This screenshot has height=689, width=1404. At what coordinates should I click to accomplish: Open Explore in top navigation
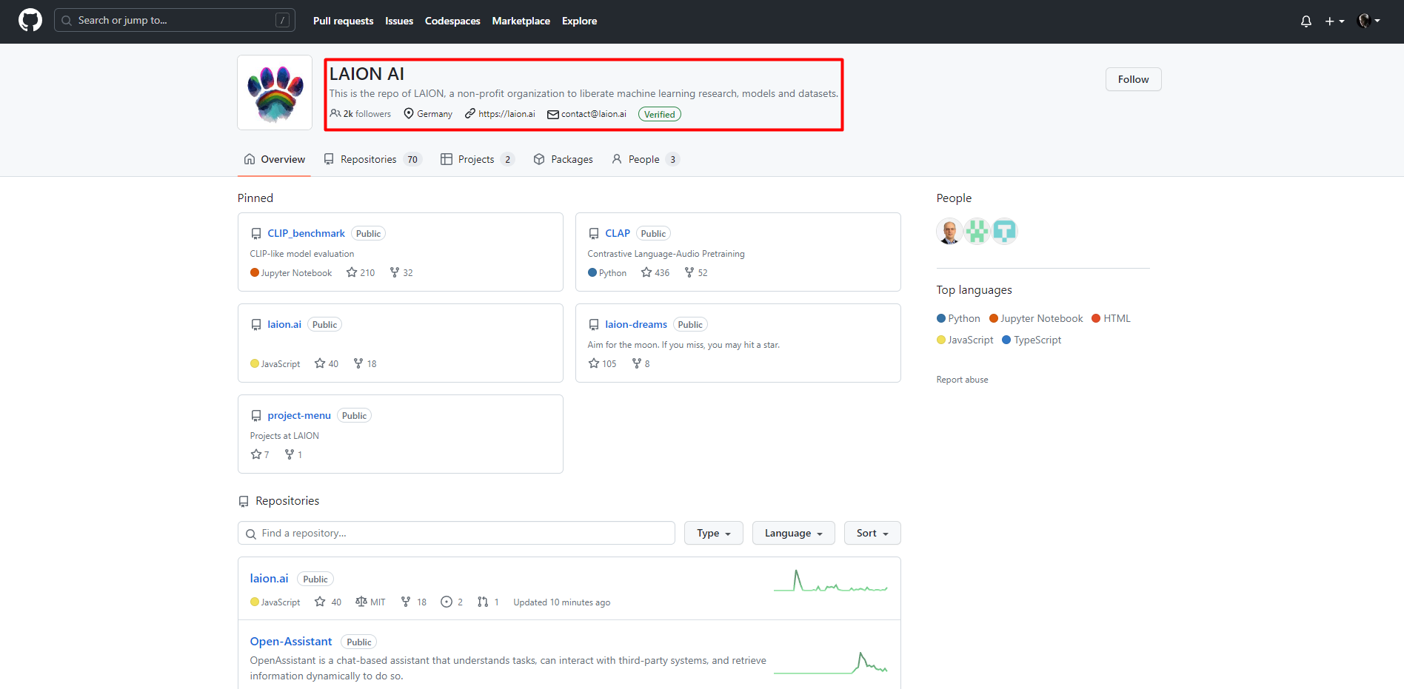pyautogui.click(x=579, y=21)
